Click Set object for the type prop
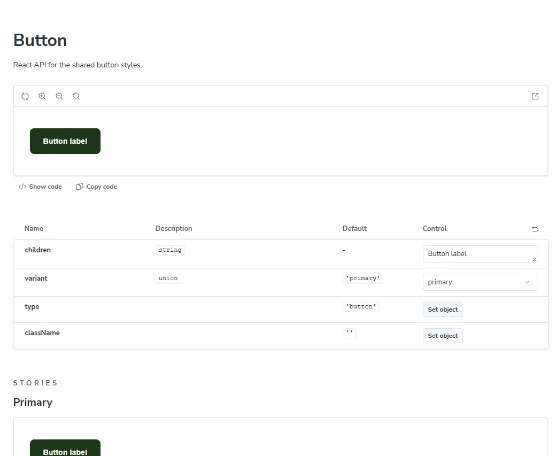The height and width of the screenshot is (456, 556). [443, 310]
